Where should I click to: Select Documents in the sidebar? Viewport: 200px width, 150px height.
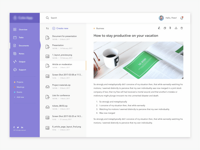pyautogui.click(x=21, y=45)
